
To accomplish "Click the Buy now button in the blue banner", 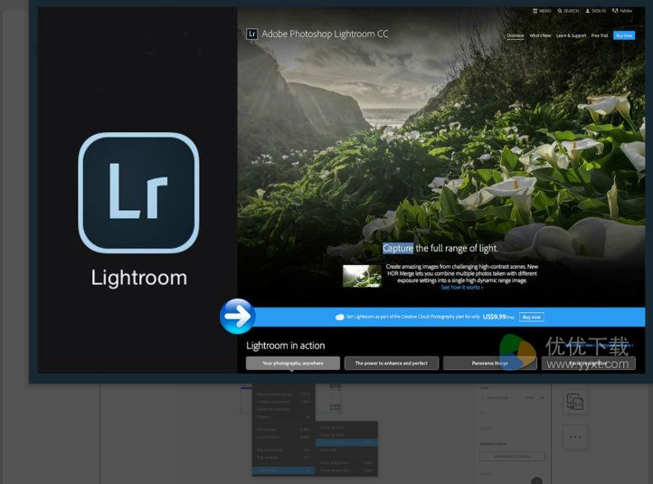I will tap(532, 317).
